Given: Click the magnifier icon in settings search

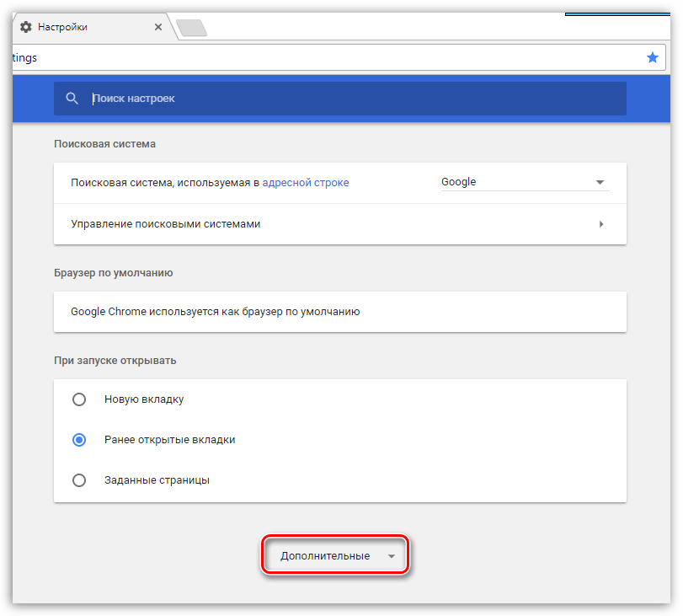Looking at the screenshot, I should 72,99.
